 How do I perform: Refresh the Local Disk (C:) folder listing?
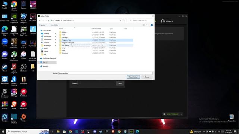124,20
